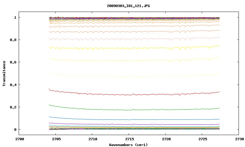Click the x-axis tick label 2705
The image size is (245, 147).
(x=56, y=139)
